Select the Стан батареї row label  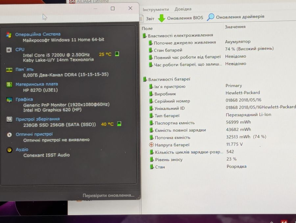[x=168, y=50]
